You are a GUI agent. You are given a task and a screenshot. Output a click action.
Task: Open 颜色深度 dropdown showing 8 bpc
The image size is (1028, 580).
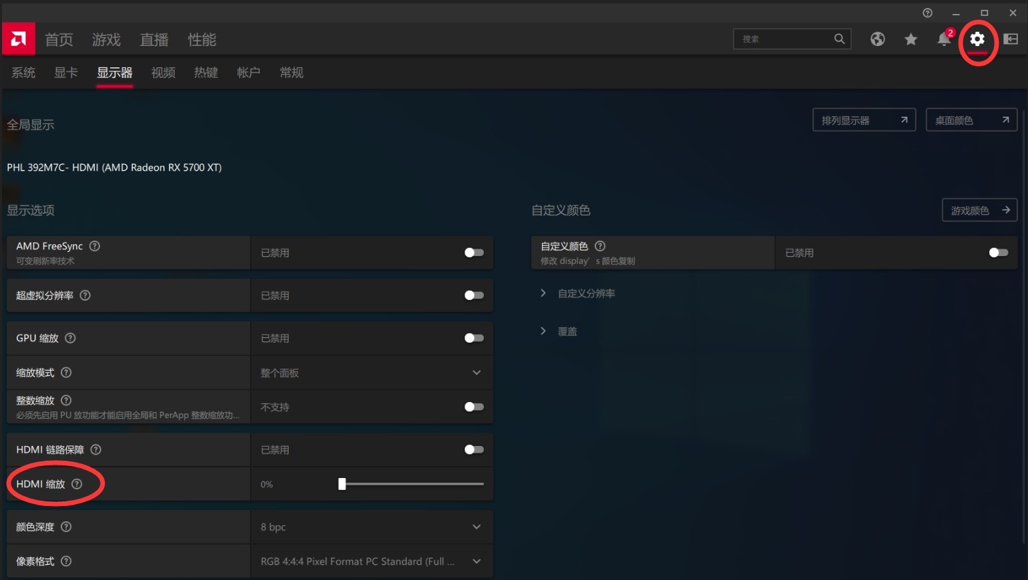pos(372,527)
